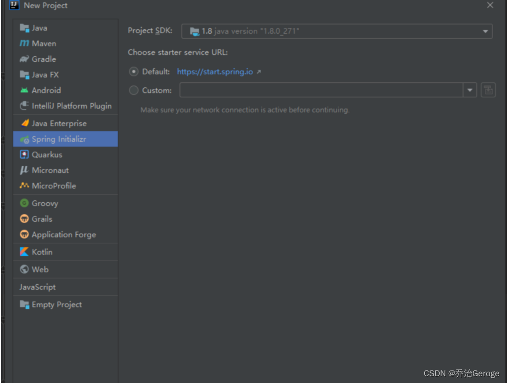
Task: Click the Java Enterprise icon
Action: (25, 123)
